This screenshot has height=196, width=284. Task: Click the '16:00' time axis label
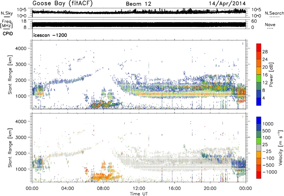[x=174, y=189]
